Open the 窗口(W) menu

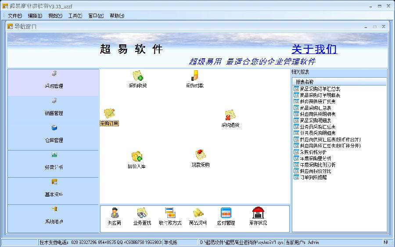coord(96,16)
